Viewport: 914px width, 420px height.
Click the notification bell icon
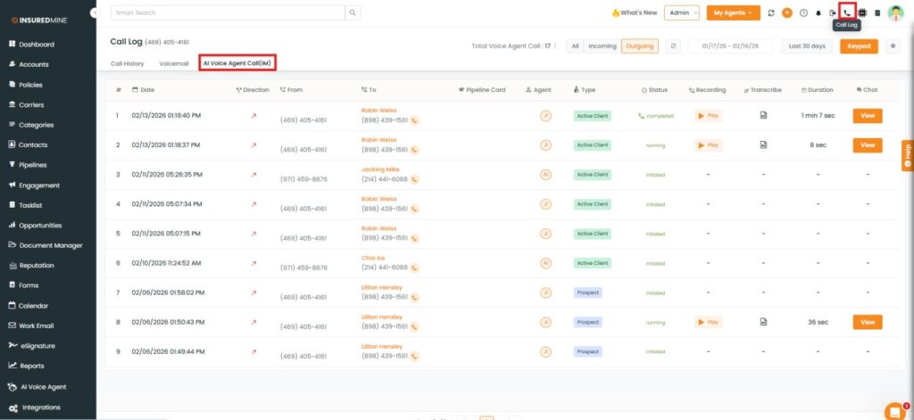point(818,13)
